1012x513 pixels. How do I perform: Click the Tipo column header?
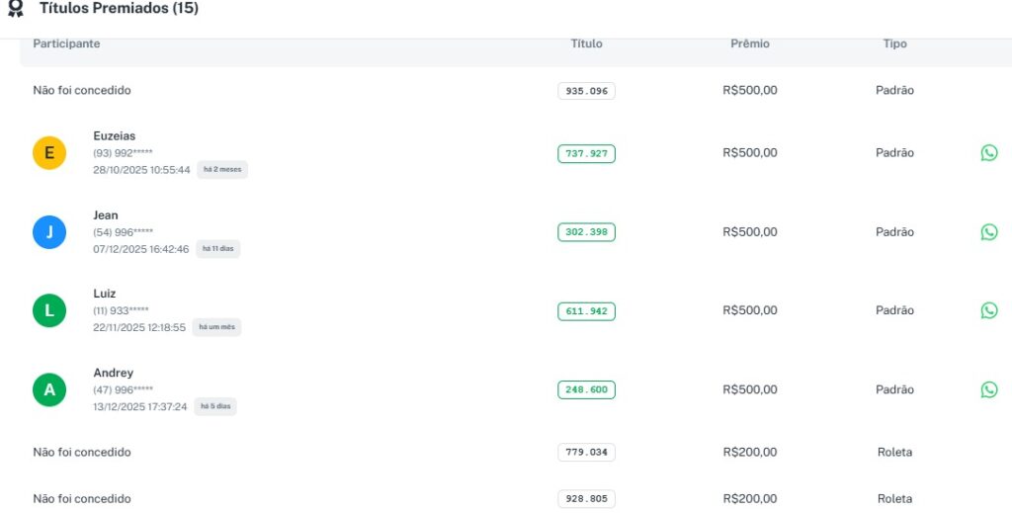click(894, 44)
